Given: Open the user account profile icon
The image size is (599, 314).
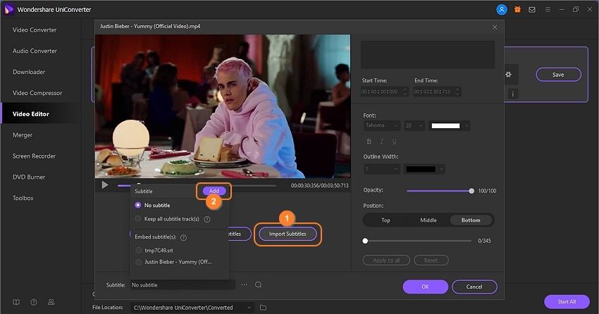Looking at the screenshot, I should coord(502,10).
